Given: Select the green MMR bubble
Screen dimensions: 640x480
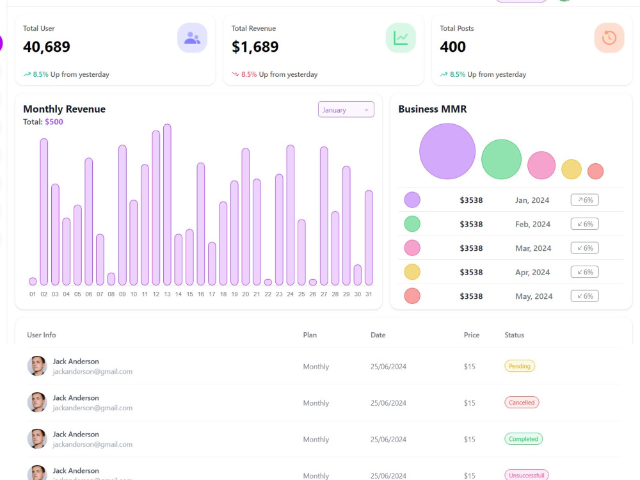Looking at the screenshot, I should [501, 159].
